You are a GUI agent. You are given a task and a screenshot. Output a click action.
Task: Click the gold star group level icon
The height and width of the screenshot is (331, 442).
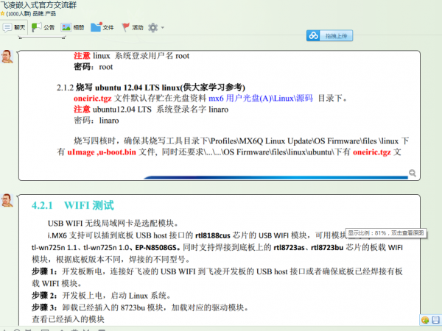click(x=3, y=13)
